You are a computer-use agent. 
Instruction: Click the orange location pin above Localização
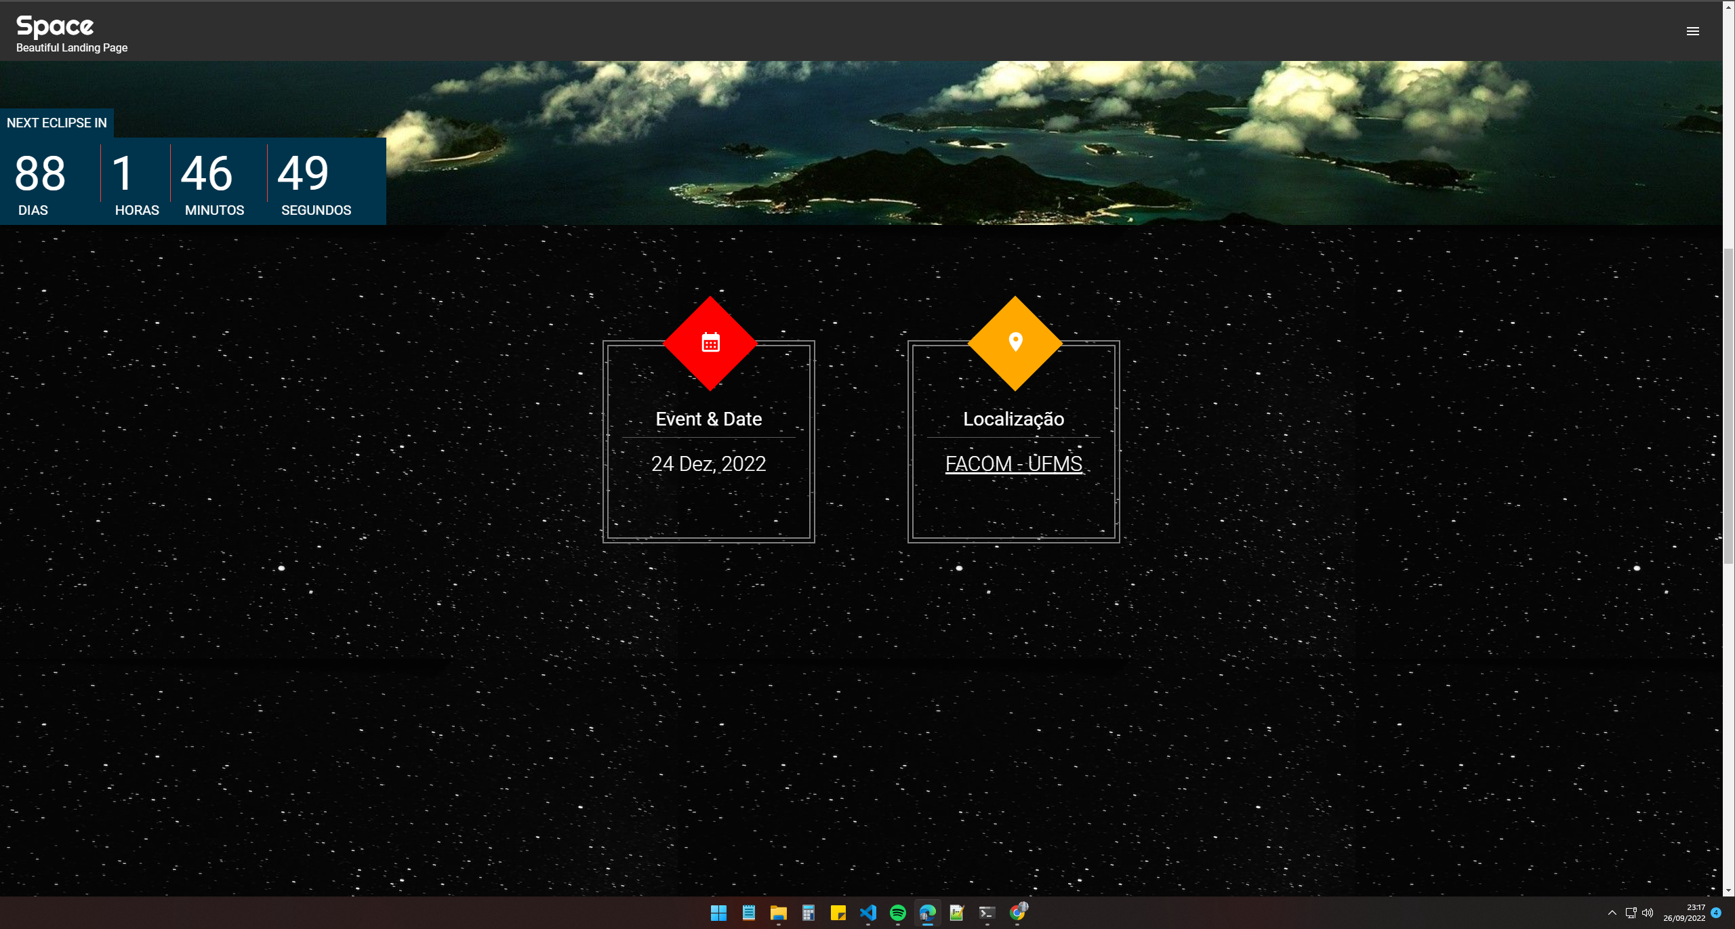click(x=1015, y=342)
